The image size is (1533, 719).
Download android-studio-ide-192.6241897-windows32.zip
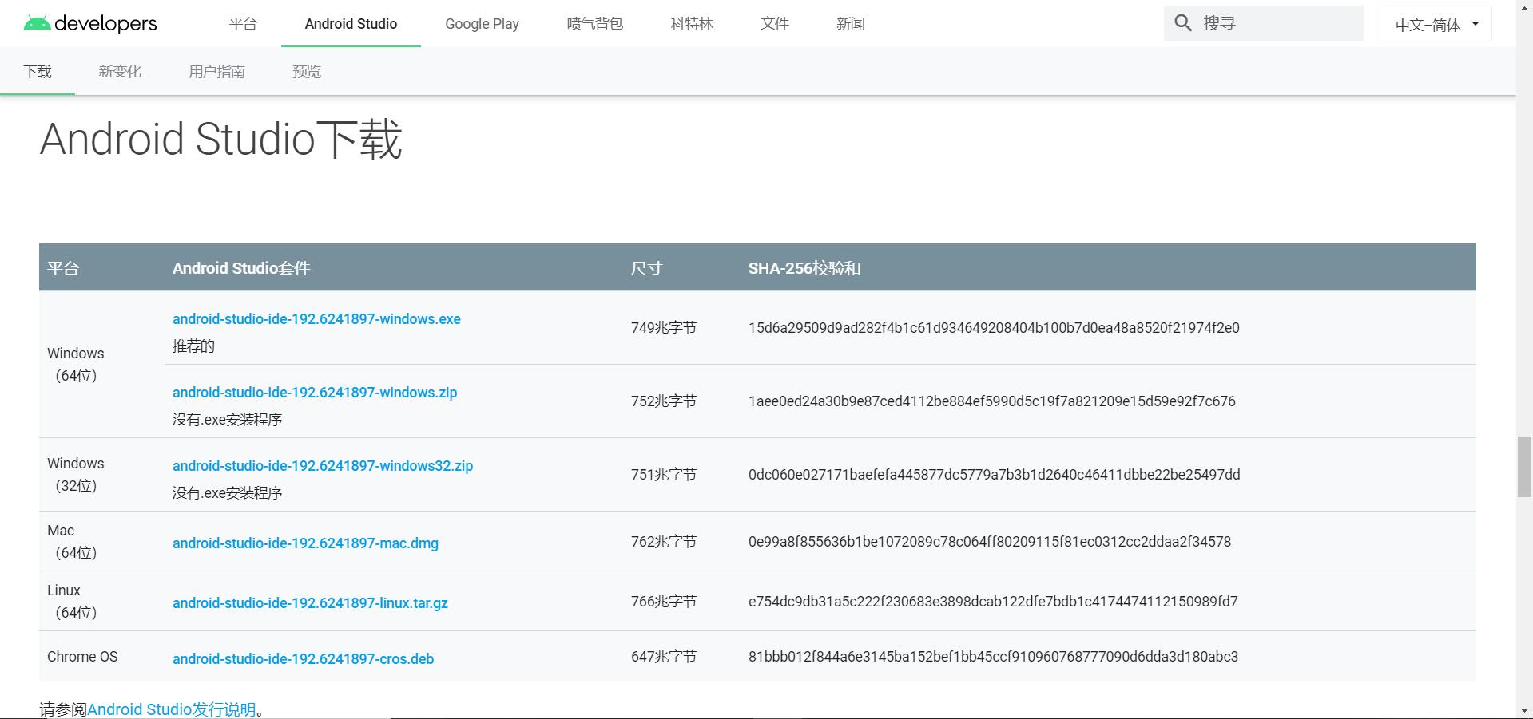pos(323,466)
